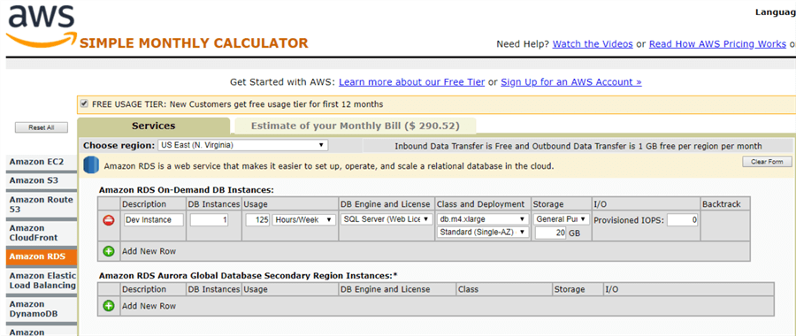Click the Reset All button

42,128
